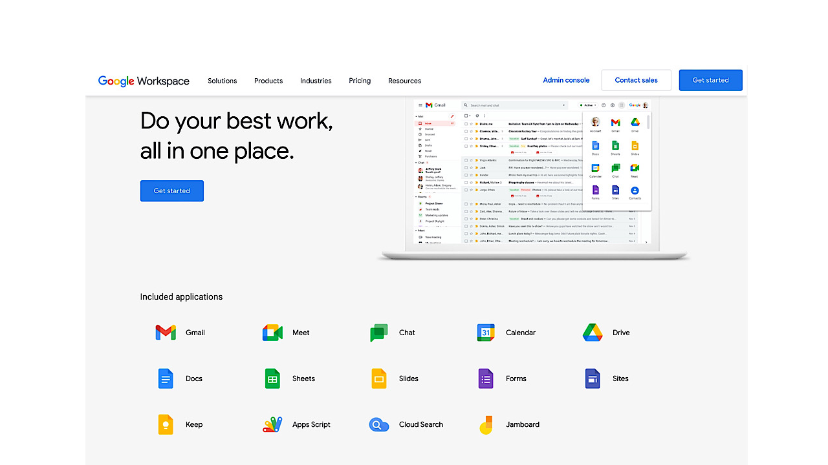
Task: Click Get started in the top navigation bar
Action: coord(711,80)
